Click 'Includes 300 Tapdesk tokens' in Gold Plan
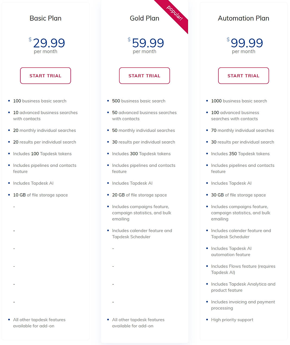290x345 pixels. (141, 154)
